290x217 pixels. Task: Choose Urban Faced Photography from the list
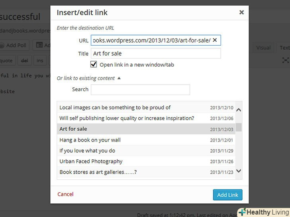[x=91, y=161]
